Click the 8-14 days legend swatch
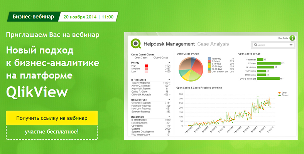The height and width of the screenshot is (154, 304). pyautogui.click(x=209, y=64)
